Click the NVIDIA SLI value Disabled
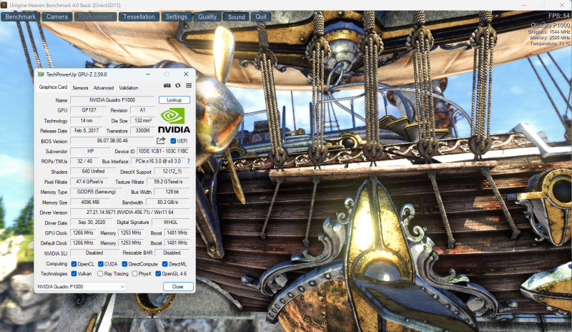The width and height of the screenshot is (572, 332). [x=94, y=253]
